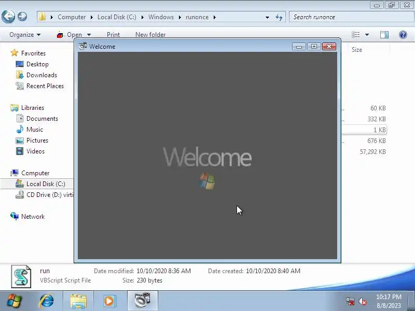Refresh the runonce folder view

[x=279, y=17]
